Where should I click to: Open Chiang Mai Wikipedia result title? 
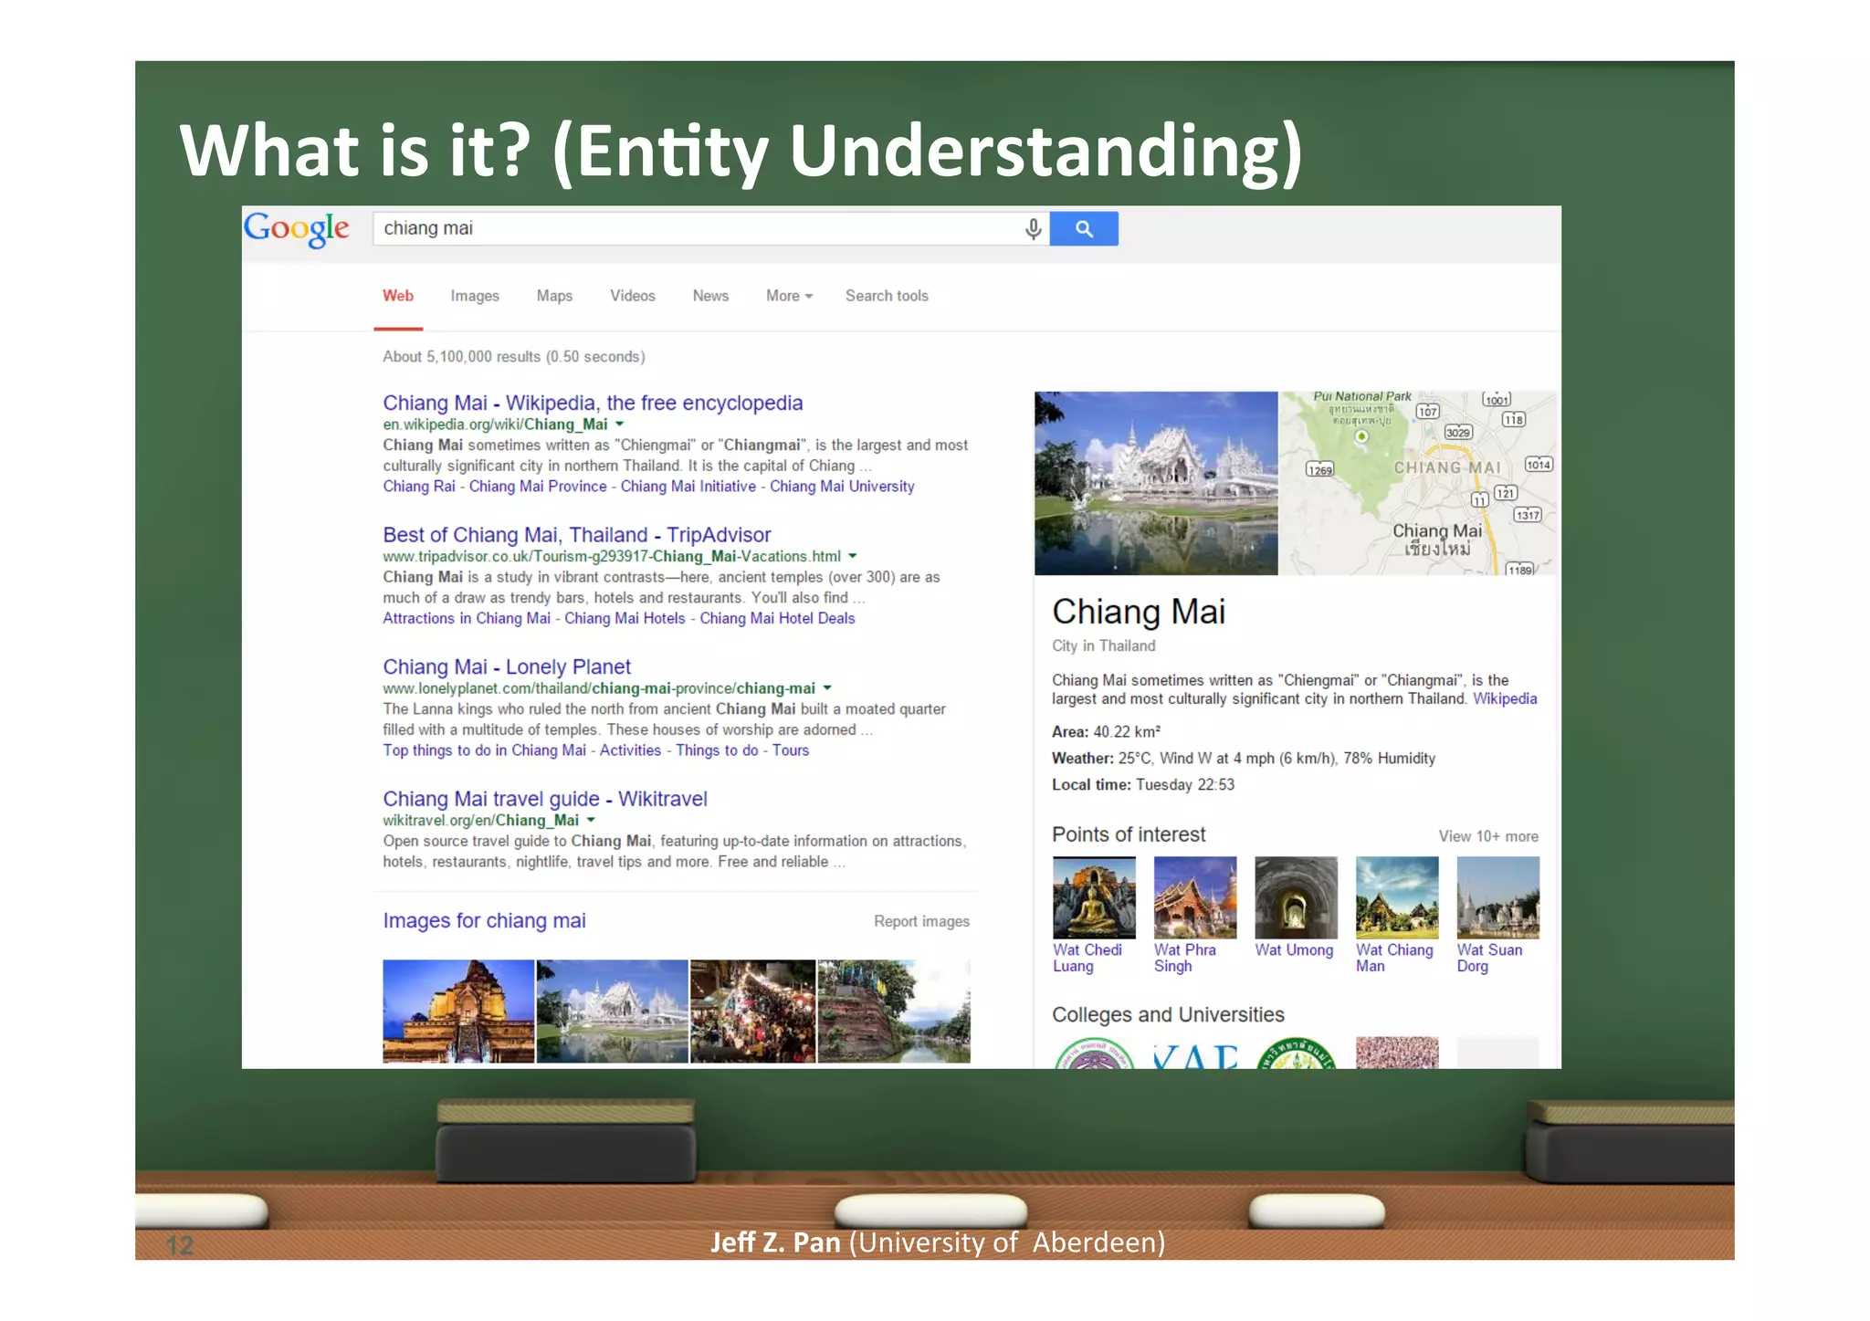point(593,403)
